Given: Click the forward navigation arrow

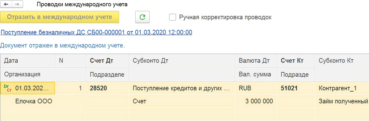Looking at the screenshot, I should [x=17, y=4].
